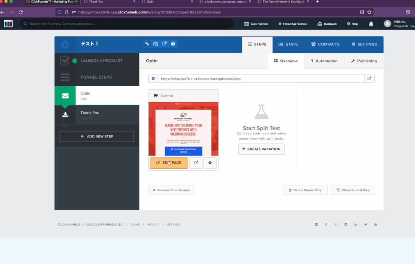The height and width of the screenshot is (264, 415).
Task: Open the LinkedIn footer icon
Action: (356, 224)
